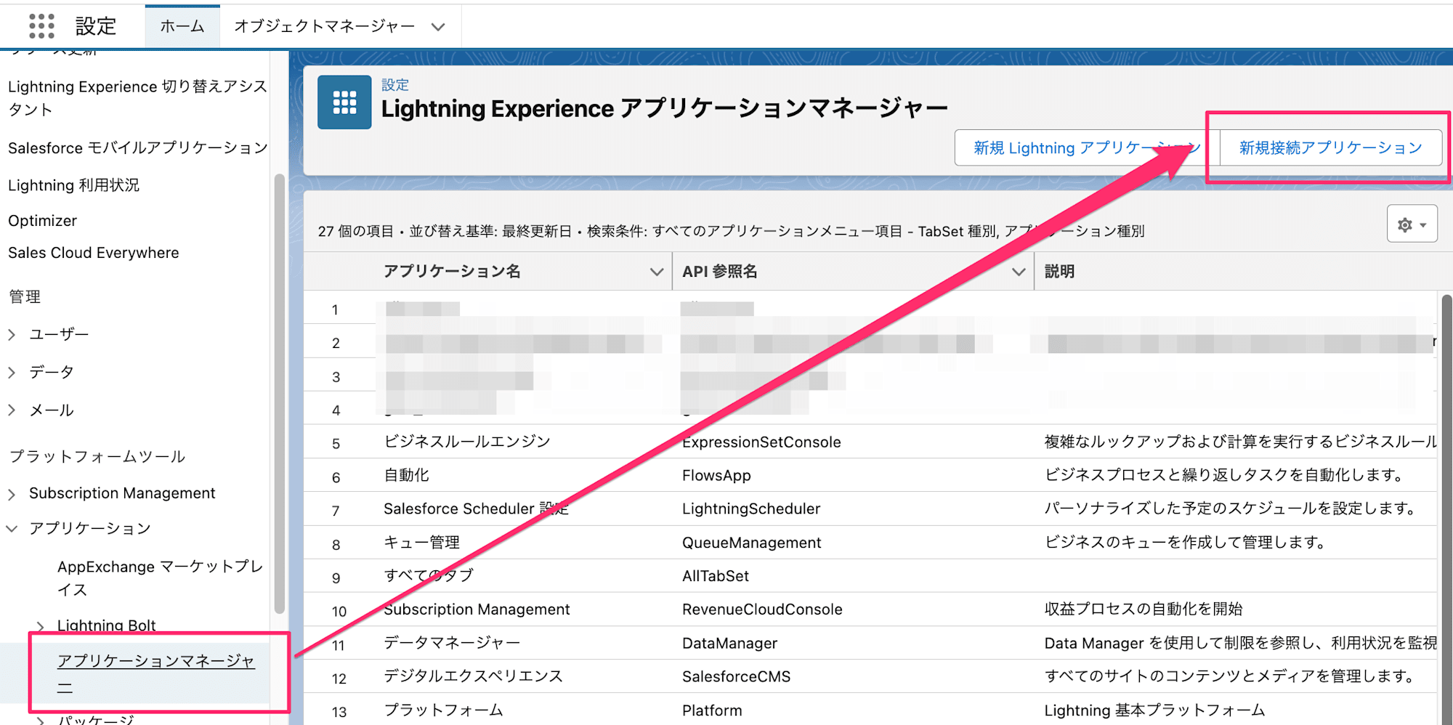Click the QueueManagement API name cell

[x=751, y=543]
